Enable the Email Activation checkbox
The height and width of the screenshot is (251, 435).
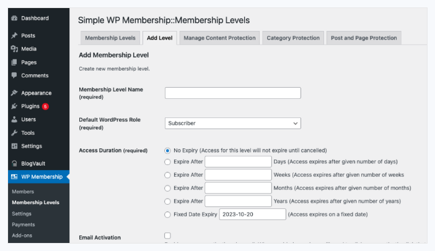click(167, 236)
